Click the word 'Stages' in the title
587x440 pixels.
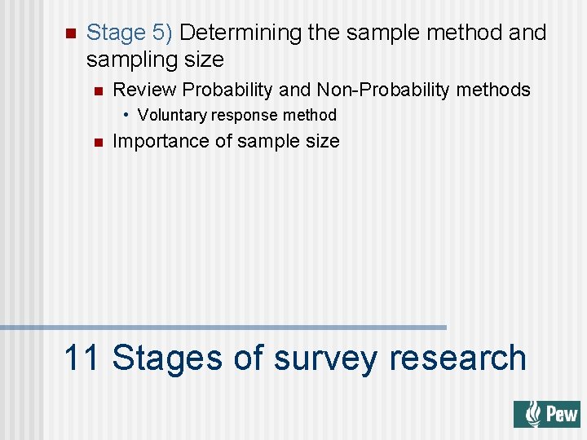click(166, 358)
